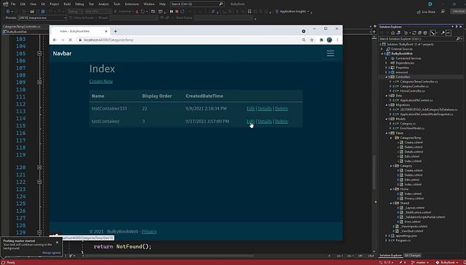Viewport: 466px width, 265px height.
Task: Reload or stop loading the browser page
Action: 71,40
